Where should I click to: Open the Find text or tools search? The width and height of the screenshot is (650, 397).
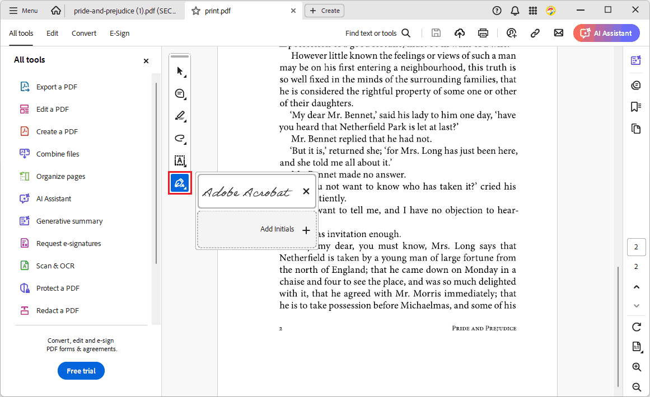tap(378, 33)
